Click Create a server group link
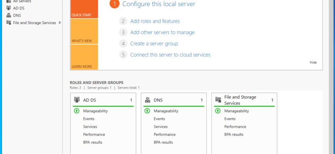 tap(154, 44)
